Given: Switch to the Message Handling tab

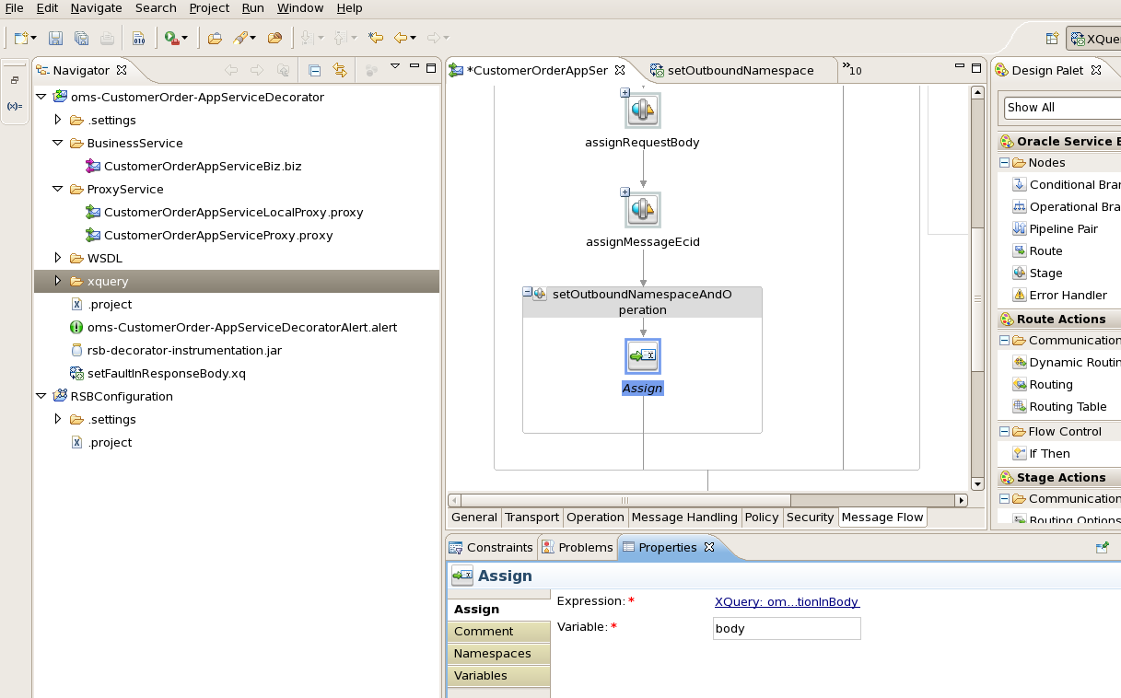Looking at the screenshot, I should tap(684, 518).
